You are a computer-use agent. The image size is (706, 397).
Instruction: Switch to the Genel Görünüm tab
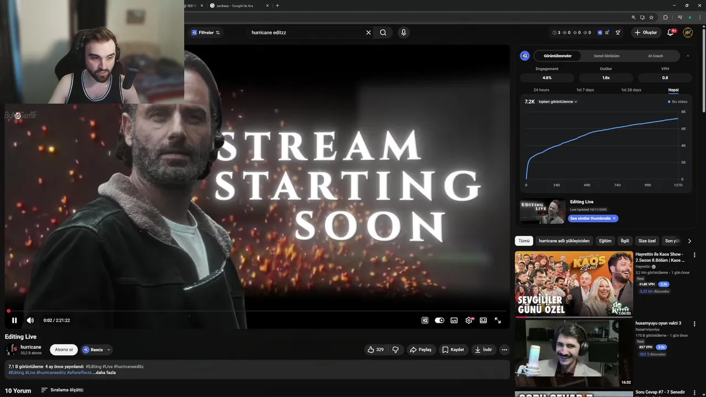607,56
